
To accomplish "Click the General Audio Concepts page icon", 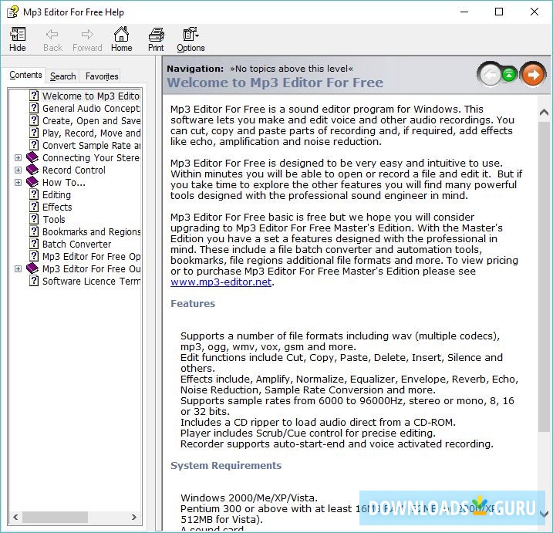I will click(34, 108).
